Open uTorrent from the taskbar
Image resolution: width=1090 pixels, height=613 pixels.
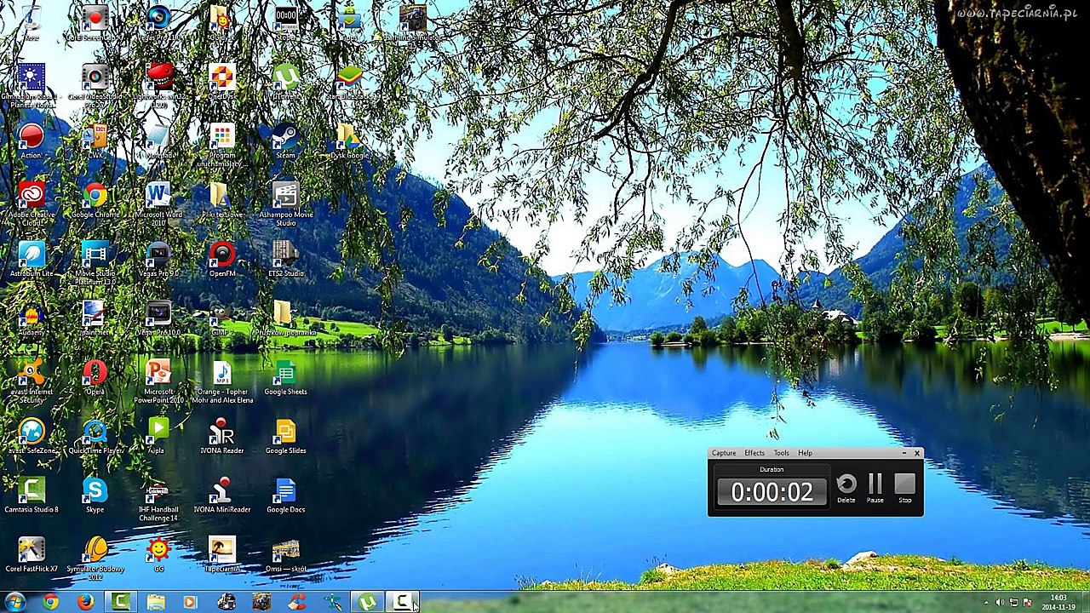(x=366, y=603)
